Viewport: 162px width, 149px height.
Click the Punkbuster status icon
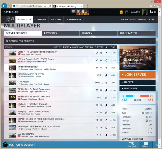[147, 117]
